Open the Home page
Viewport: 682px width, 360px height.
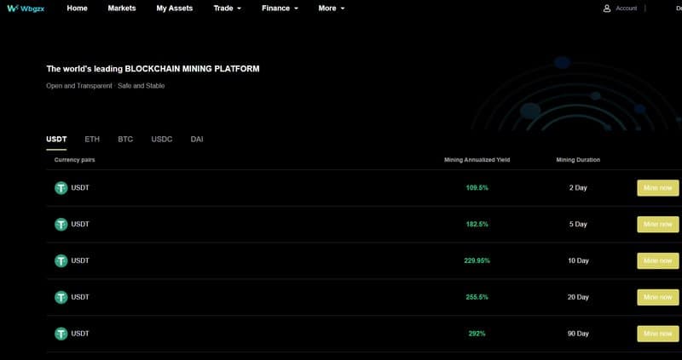[x=77, y=9]
